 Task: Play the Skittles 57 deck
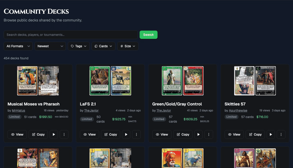point(271,134)
